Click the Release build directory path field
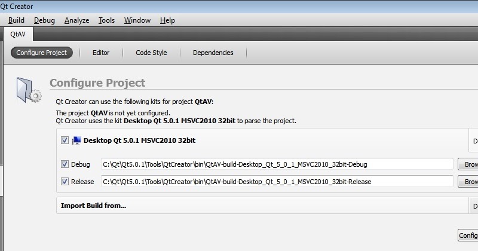This screenshot has width=478, height=251. click(277, 182)
